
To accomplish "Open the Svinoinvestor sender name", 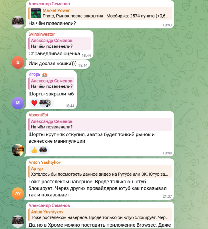I will pyautogui.click(x=41, y=34).
